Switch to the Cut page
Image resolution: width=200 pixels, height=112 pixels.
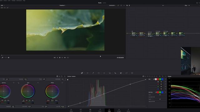81,110
